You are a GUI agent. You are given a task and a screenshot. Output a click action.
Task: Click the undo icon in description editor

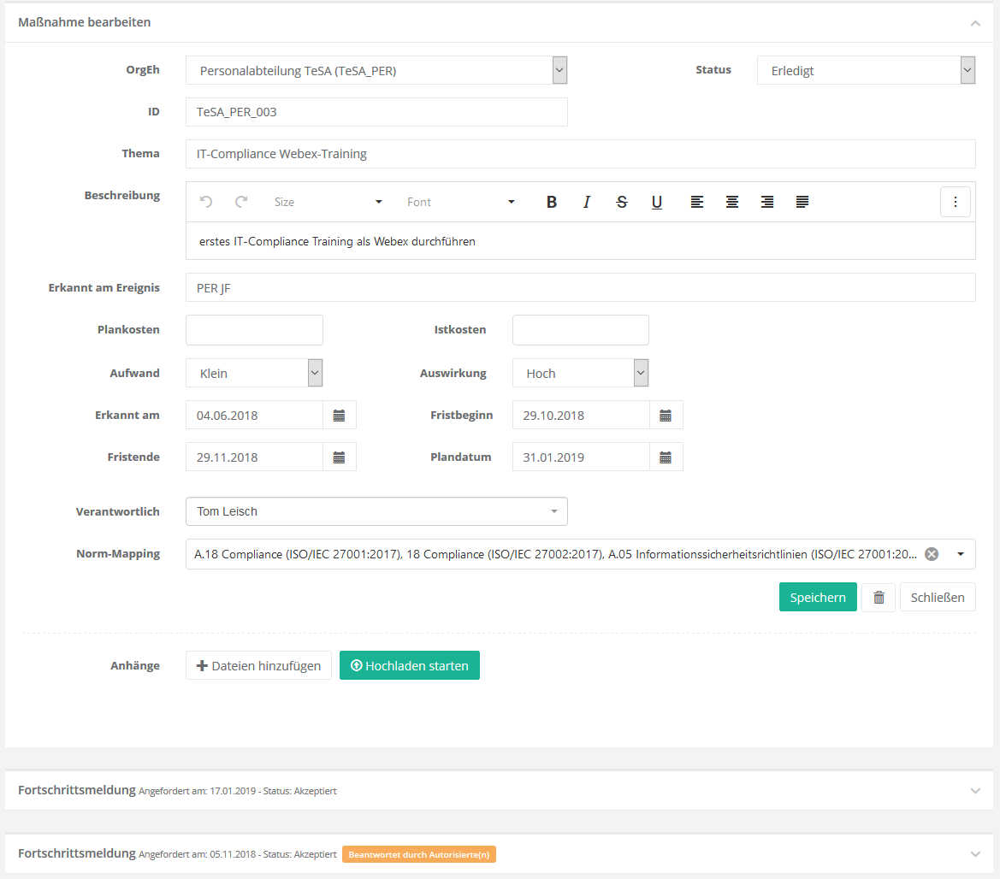(206, 202)
